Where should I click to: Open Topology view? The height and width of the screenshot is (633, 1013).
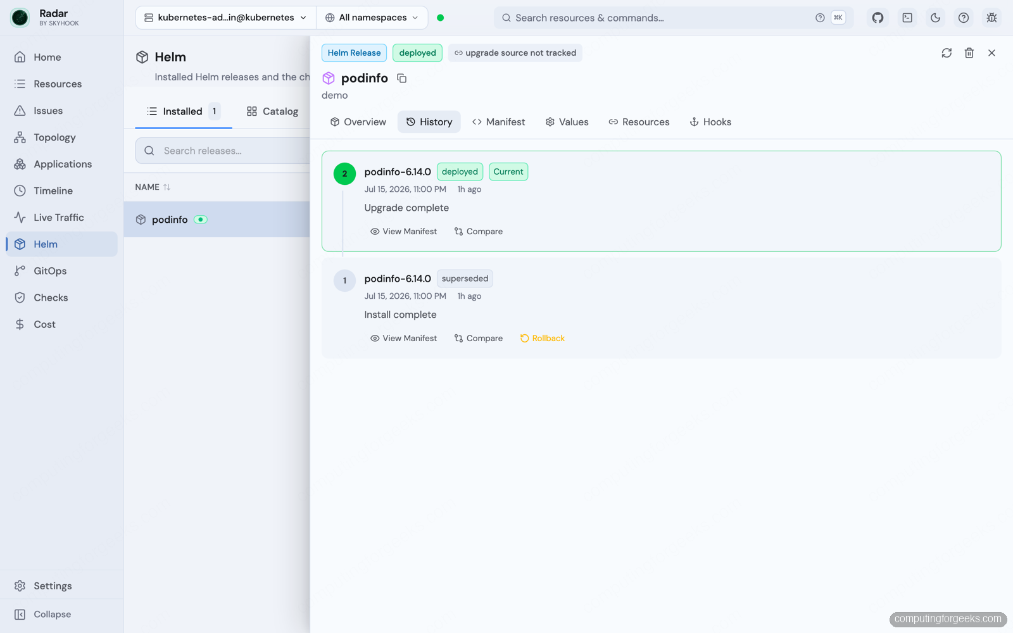click(x=61, y=137)
